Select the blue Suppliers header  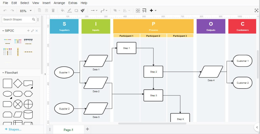pyautogui.click(x=64, y=26)
